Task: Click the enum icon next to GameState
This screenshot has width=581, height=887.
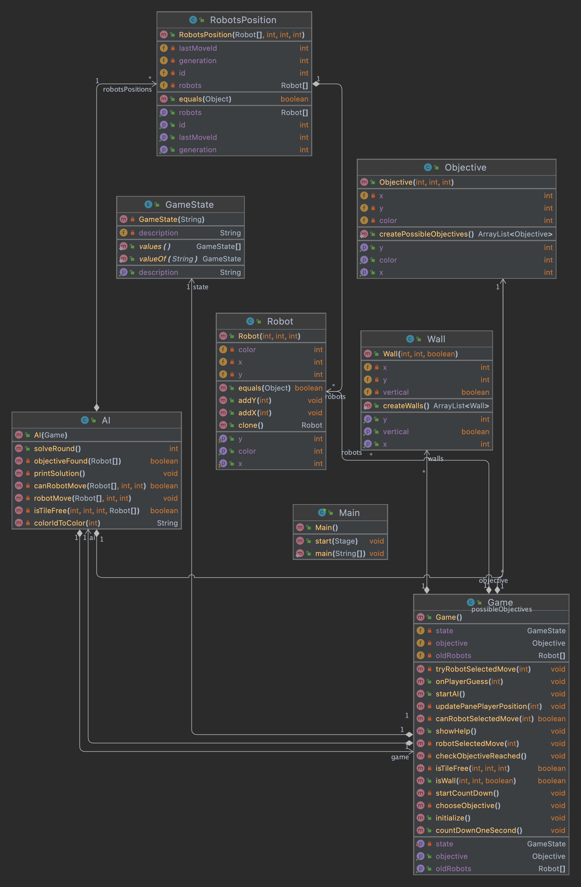Action: [148, 205]
